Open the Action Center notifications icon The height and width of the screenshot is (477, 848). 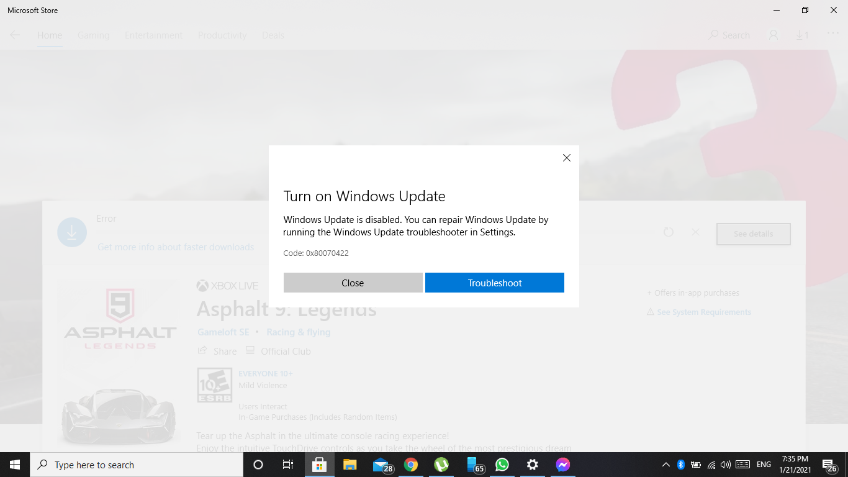click(829, 465)
